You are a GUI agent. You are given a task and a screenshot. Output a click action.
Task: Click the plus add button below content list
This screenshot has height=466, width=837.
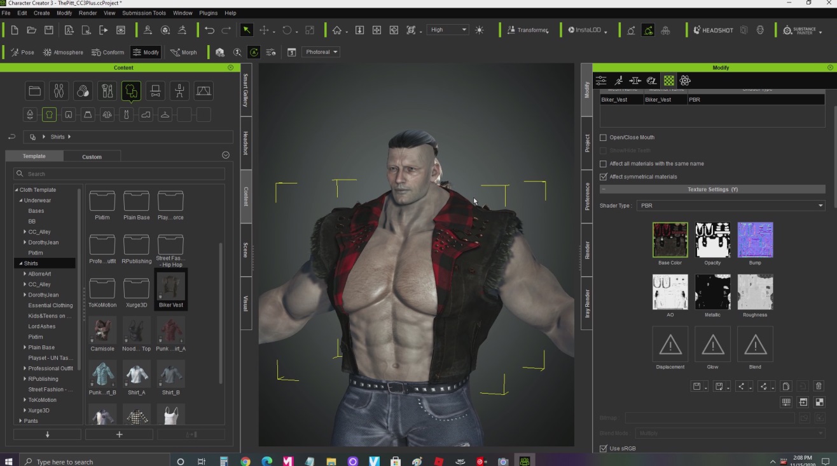tap(119, 434)
